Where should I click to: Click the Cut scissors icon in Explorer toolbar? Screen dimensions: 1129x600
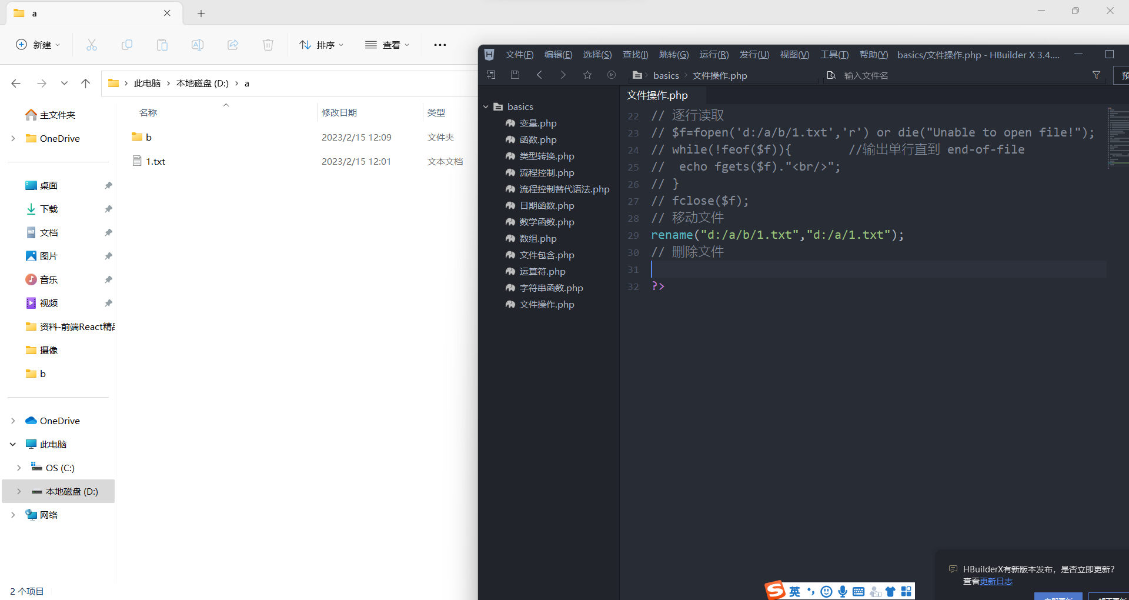pos(92,45)
